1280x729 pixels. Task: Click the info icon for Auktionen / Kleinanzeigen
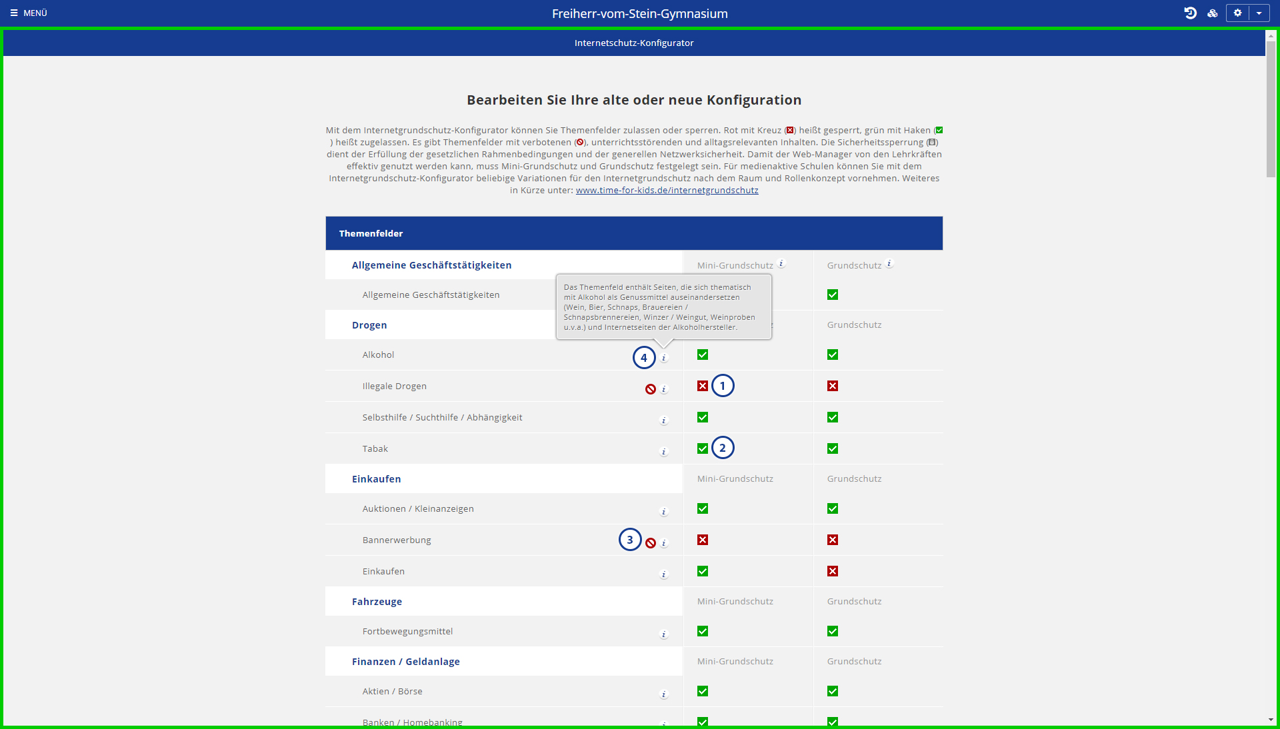click(x=664, y=512)
